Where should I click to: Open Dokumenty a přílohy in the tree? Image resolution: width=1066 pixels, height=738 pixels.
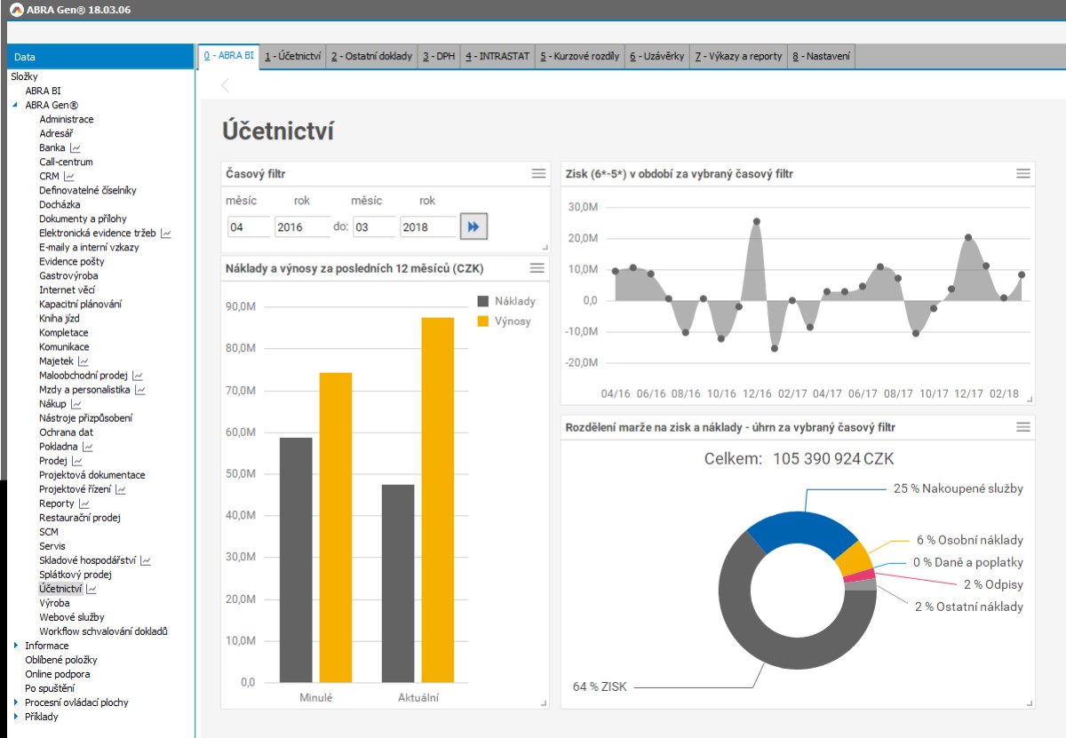click(83, 218)
